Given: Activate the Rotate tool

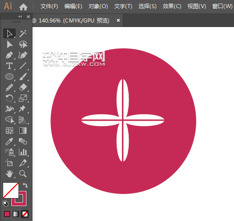Looking at the screenshot, I should 9,98.
